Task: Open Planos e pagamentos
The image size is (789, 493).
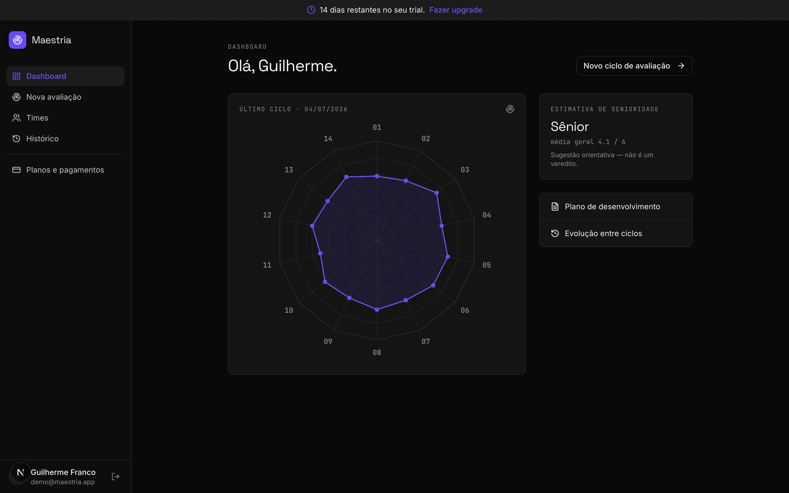Action: pyautogui.click(x=65, y=170)
